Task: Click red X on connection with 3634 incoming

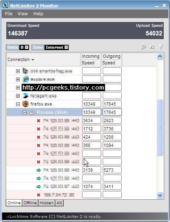Action: tap(38, 121)
